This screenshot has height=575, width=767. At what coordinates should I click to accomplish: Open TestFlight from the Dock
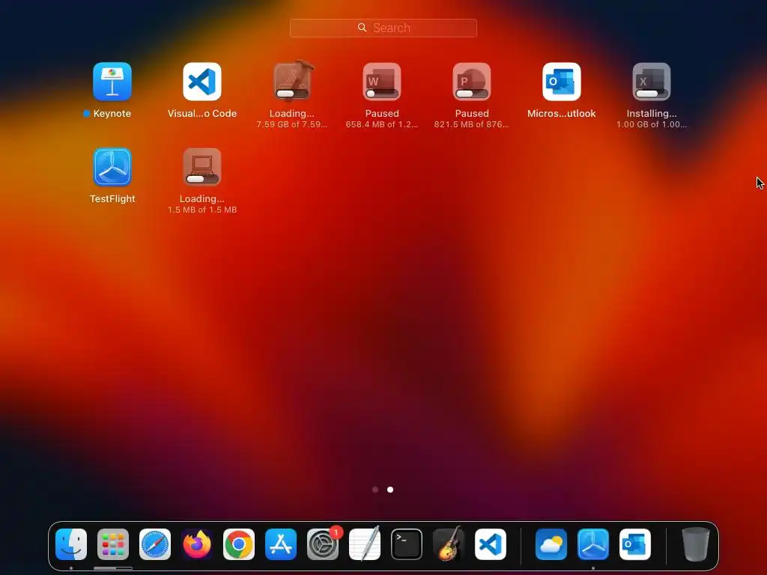[x=593, y=544]
